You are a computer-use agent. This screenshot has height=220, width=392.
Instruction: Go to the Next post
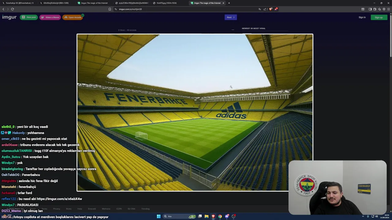[x=231, y=17]
